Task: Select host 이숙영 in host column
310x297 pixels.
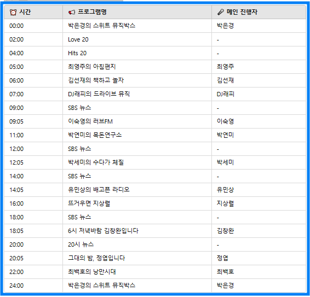Action: tap(226, 121)
